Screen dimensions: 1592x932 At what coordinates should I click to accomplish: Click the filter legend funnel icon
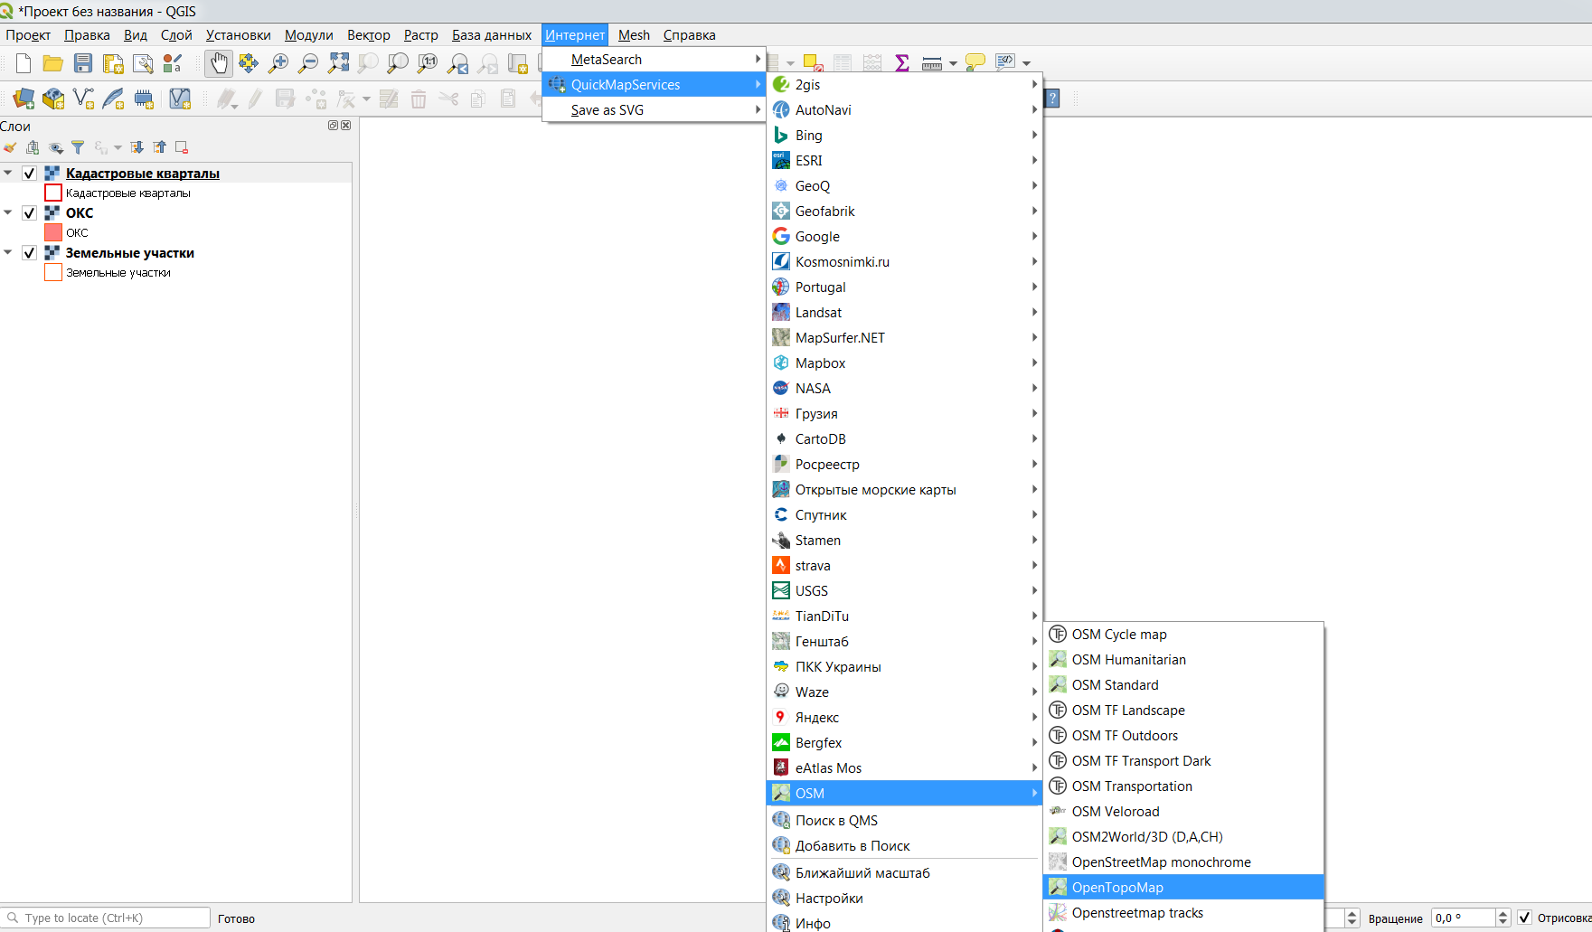[78, 147]
